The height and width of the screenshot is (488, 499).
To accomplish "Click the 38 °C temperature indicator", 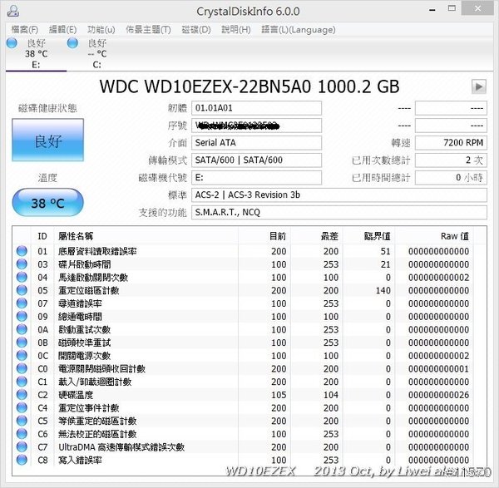I will point(47,203).
